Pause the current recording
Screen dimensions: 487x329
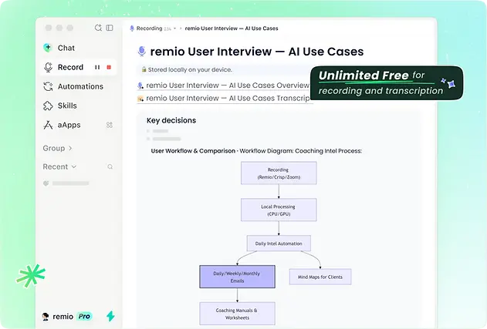coord(97,67)
